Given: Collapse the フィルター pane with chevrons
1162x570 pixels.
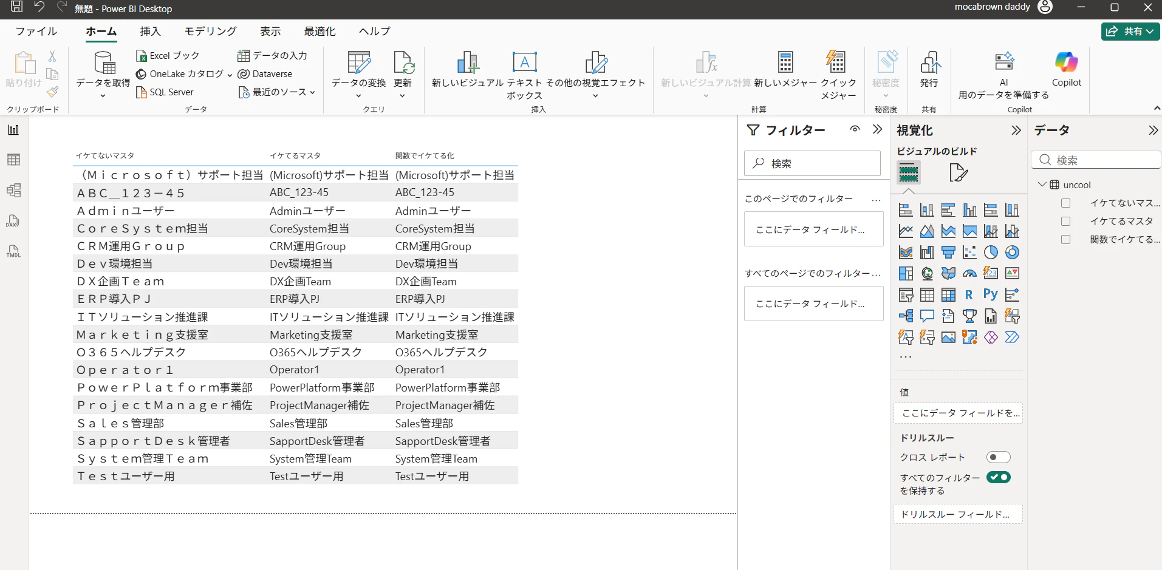Looking at the screenshot, I should tap(877, 129).
